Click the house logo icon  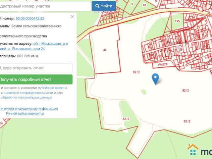pos(193,150)
